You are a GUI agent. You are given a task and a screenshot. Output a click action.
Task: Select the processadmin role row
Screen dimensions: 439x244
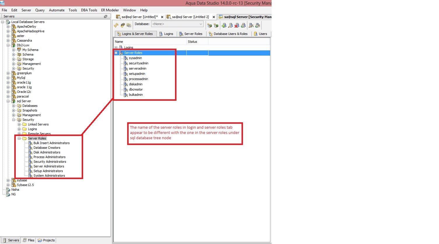click(138, 79)
